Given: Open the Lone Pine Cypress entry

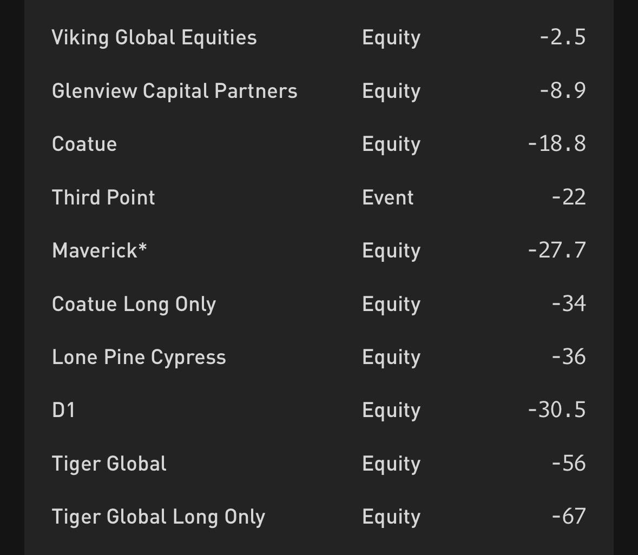Looking at the screenshot, I should pyautogui.click(x=139, y=357).
